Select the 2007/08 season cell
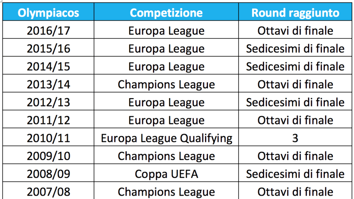354x199 pixels. 48,191
